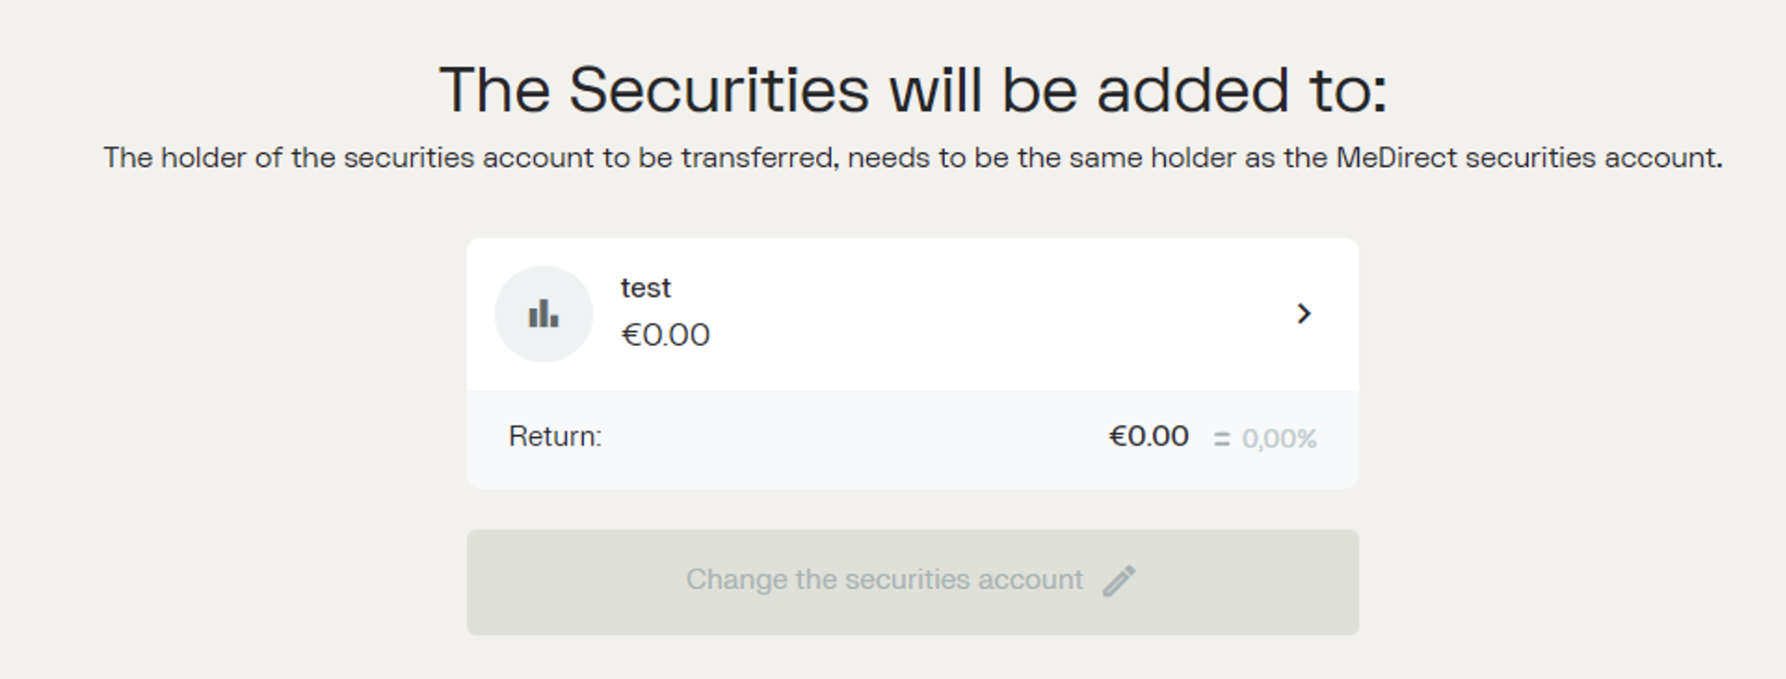Screen dimensions: 1786x679
Task: Click 'Change the securities account' button
Action: click(x=912, y=583)
